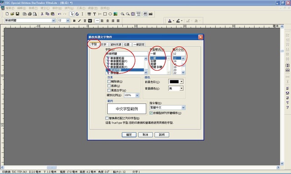Select size 20 in size list
The width and height of the screenshot is (291, 174).
pos(175,70)
